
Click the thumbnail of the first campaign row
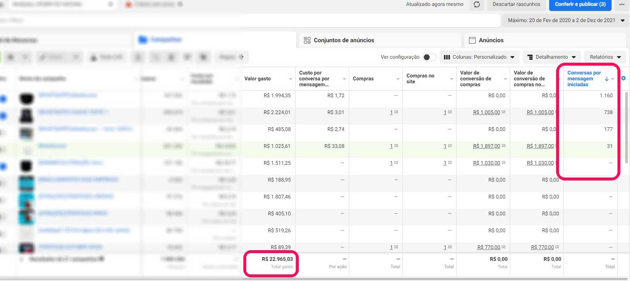pyautogui.click(x=26, y=98)
